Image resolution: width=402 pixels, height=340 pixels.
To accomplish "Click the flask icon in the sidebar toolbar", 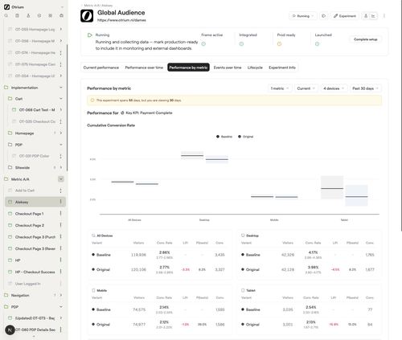I will tap(28, 15).
